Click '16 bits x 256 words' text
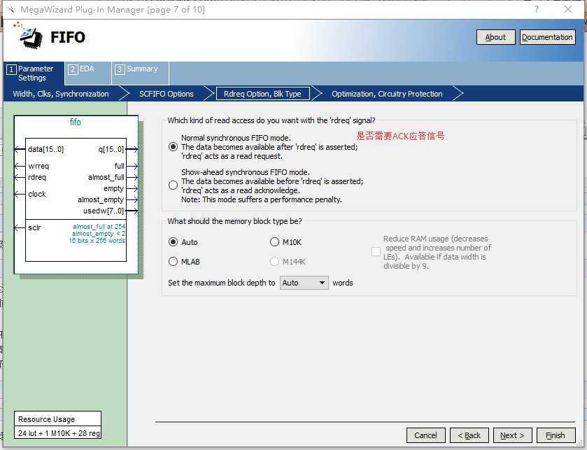Viewport: 587px width, 450px height. 97,241
